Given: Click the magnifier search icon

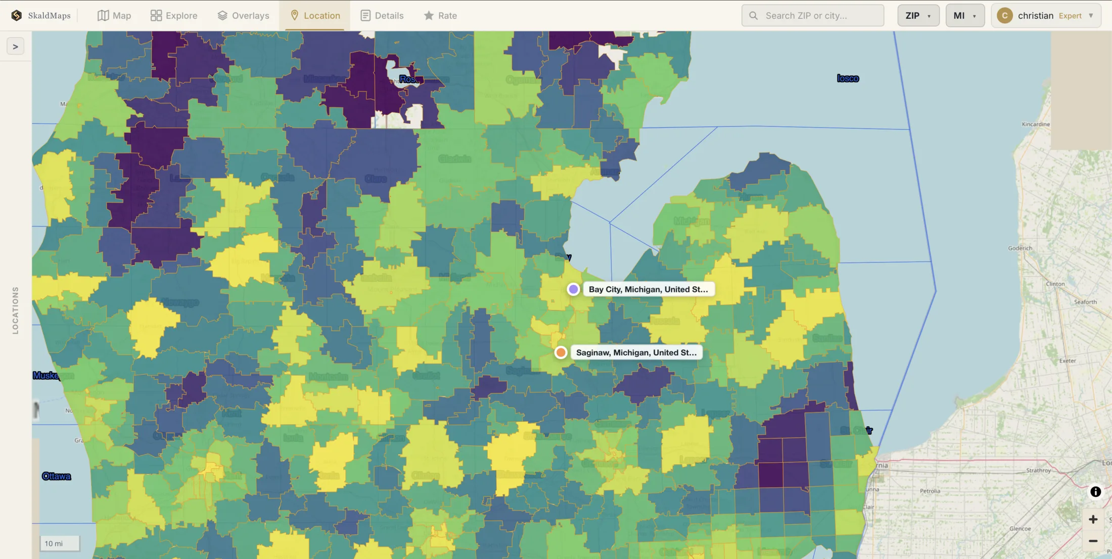Looking at the screenshot, I should [753, 16].
